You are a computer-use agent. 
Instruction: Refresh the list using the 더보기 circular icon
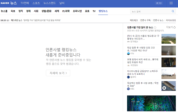(175, 27)
